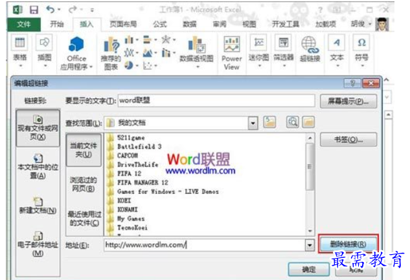Screen dimensions: 410x280
Task: Switch to the 开始 home tab
Action: point(57,25)
